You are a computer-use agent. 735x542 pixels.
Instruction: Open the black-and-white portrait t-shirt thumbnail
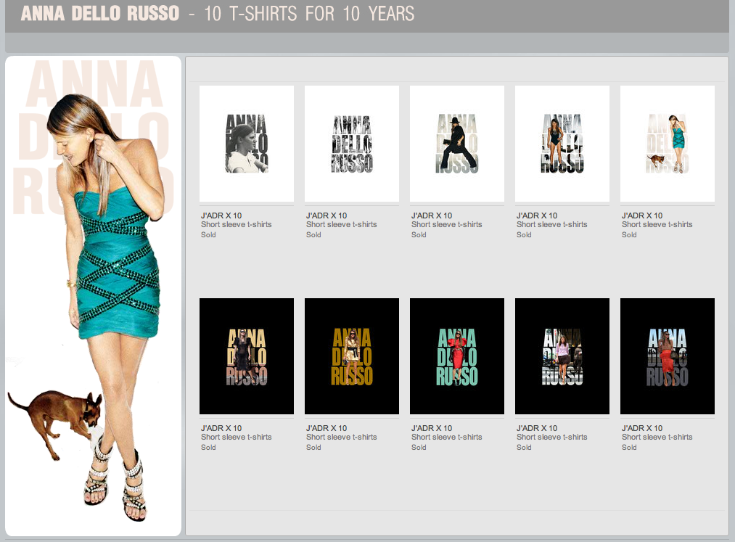pyautogui.click(x=247, y=144)
